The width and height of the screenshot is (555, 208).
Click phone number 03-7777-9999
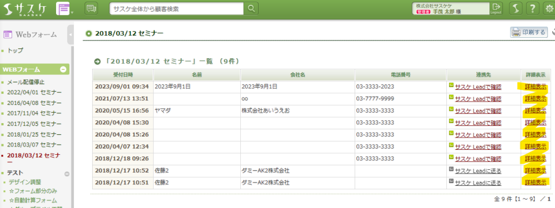tap(375, 99)
